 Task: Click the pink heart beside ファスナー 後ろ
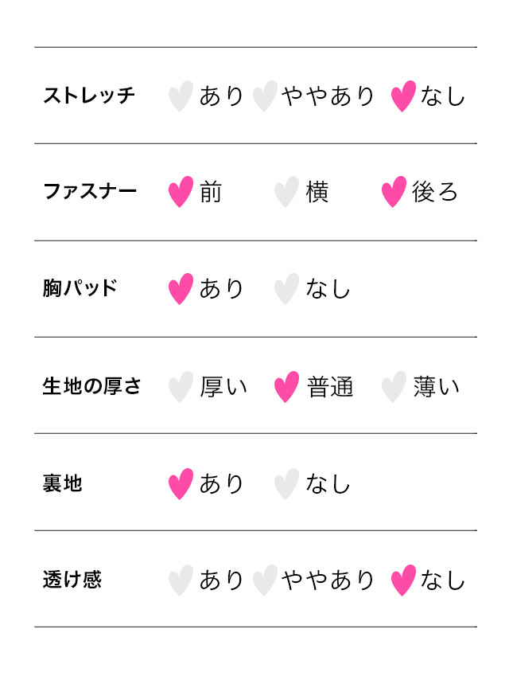(x=394, y=192)
